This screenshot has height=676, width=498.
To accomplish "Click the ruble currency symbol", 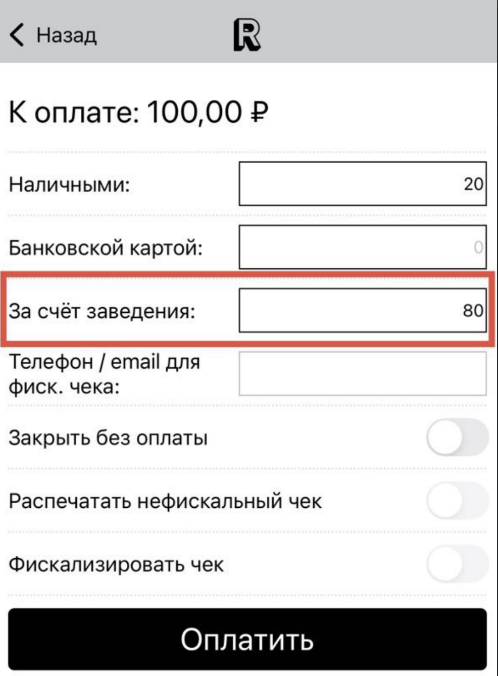I will (x=259, y=112).
